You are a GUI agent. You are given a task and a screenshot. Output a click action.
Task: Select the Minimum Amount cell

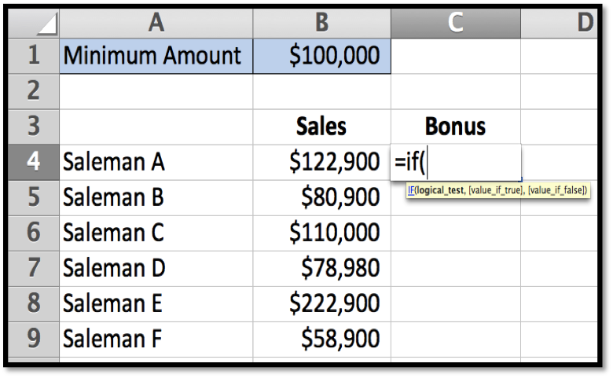click(x=156, y=56)
